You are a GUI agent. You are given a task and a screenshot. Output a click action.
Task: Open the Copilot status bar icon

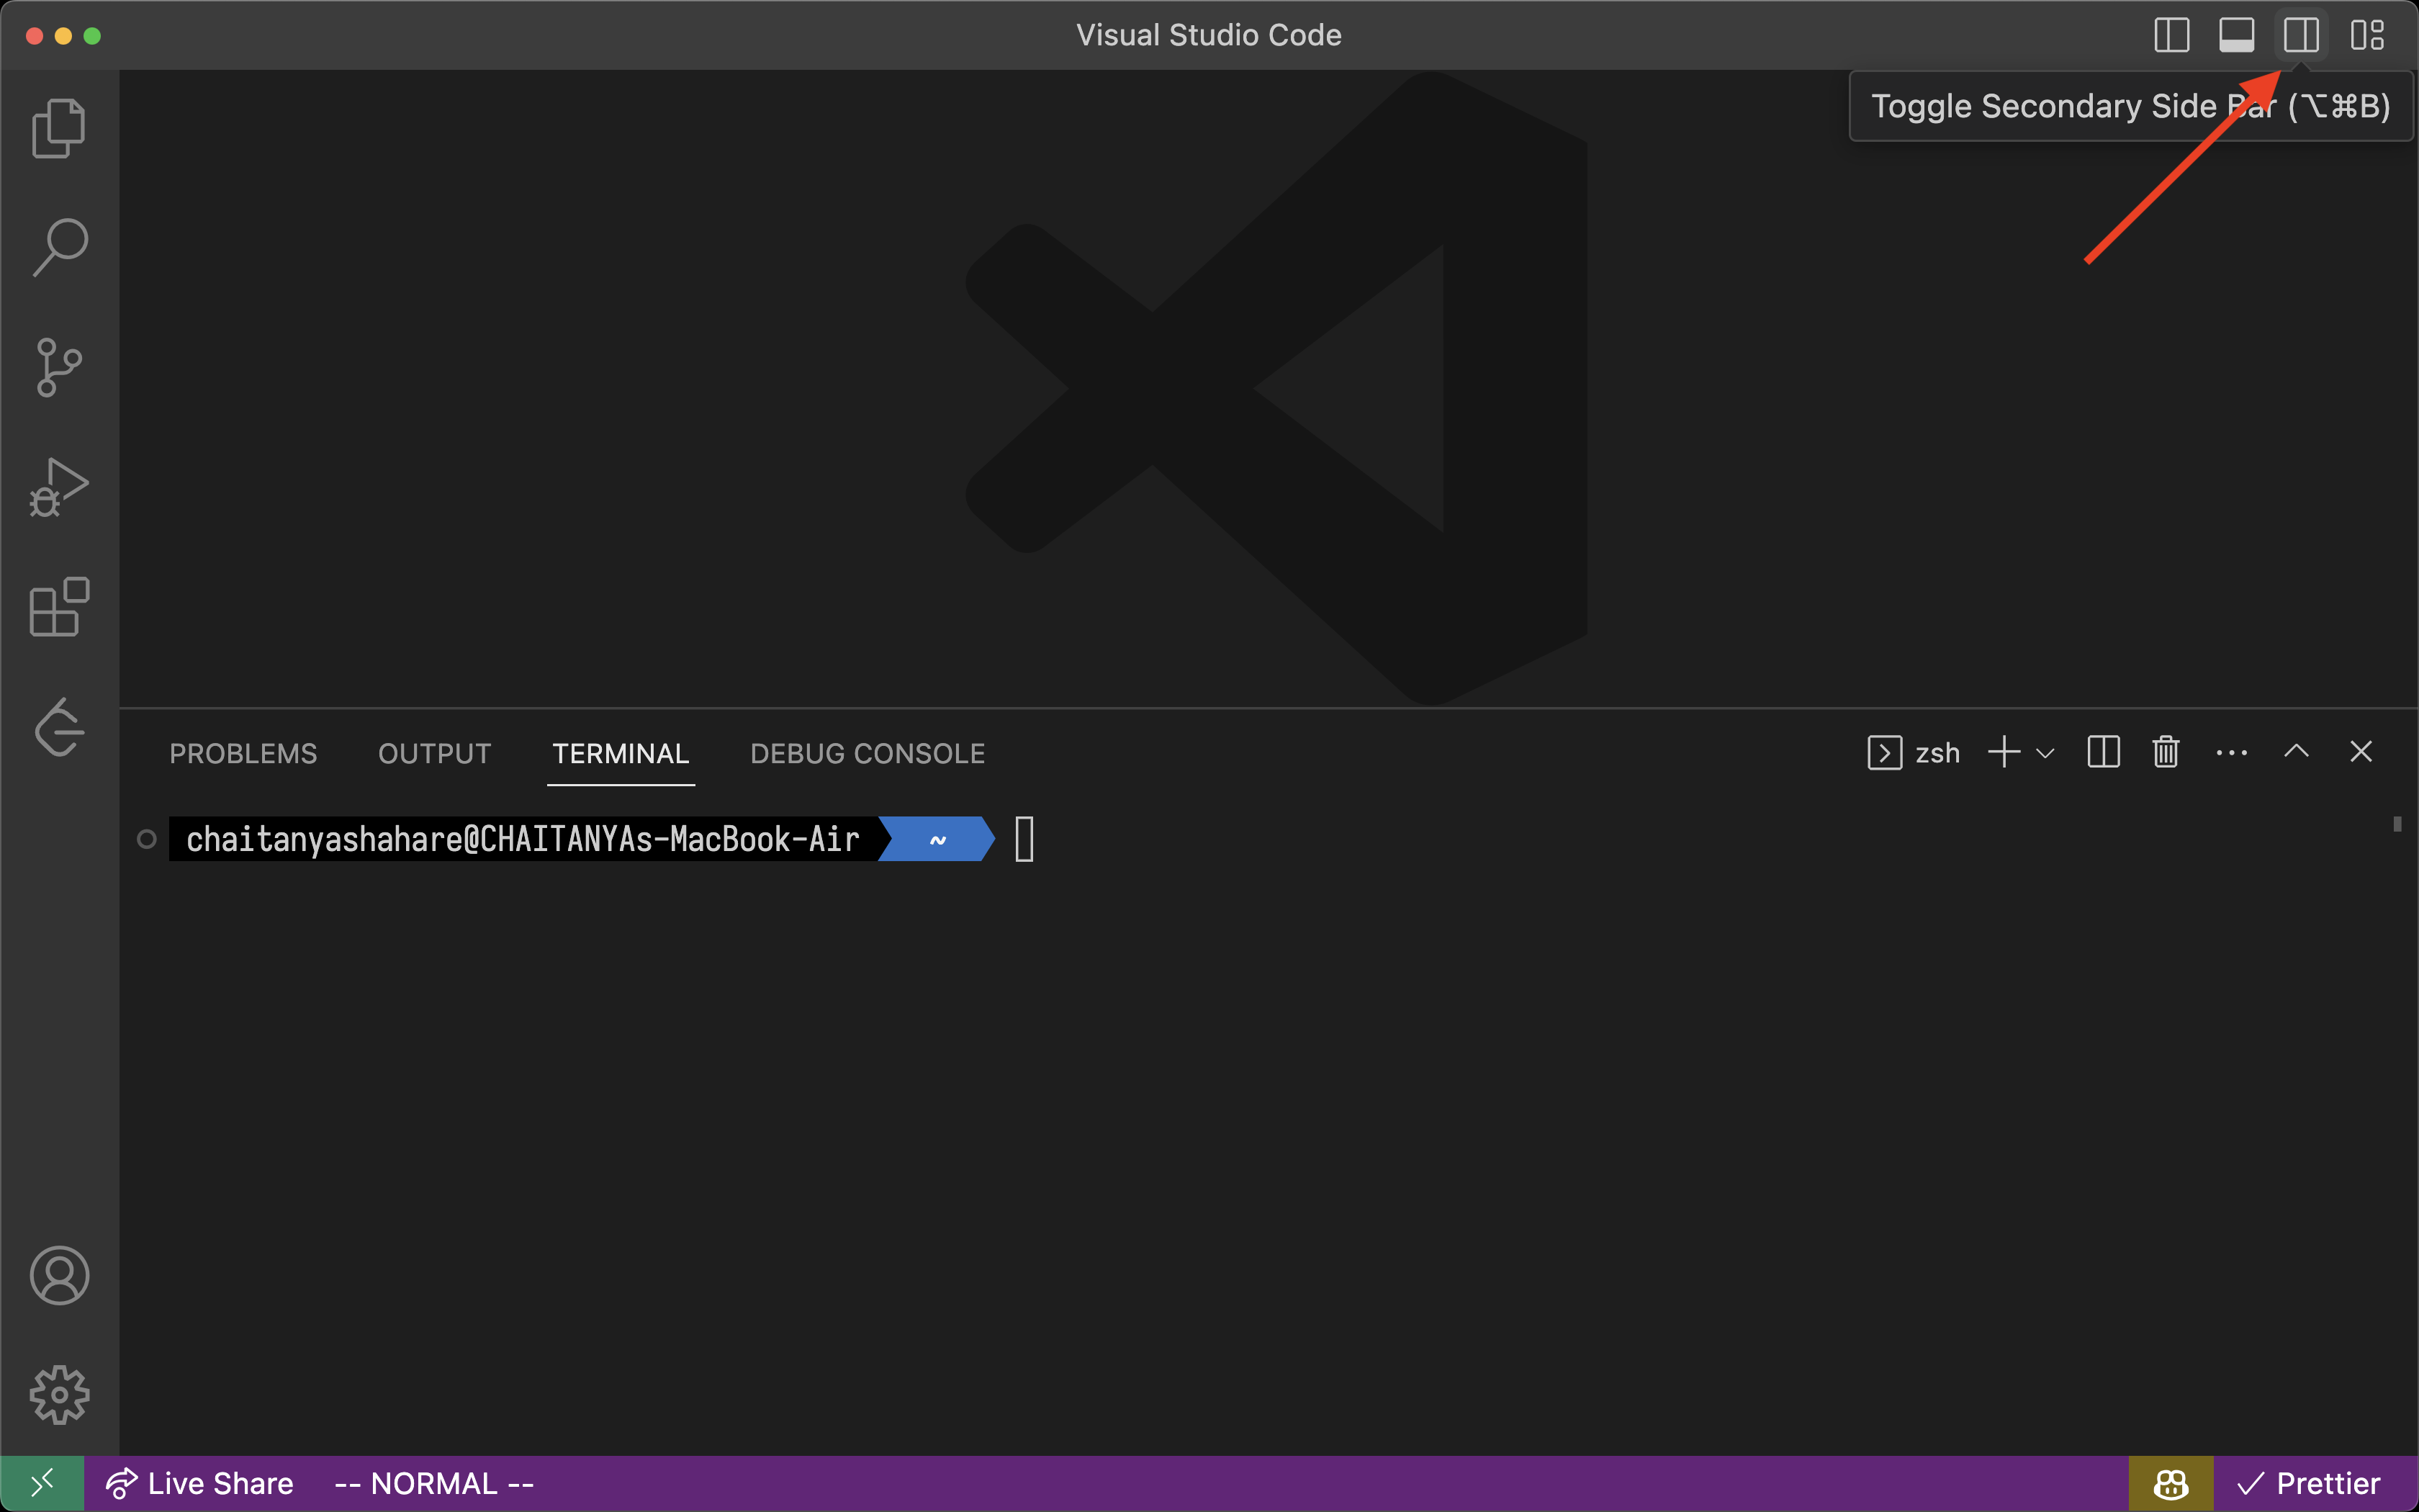pos(2170,1484)
